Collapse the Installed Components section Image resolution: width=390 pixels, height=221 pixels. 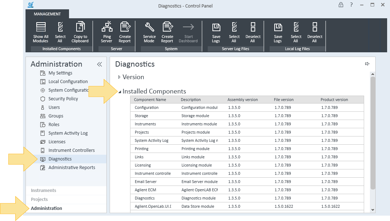(x=120, y=91)
